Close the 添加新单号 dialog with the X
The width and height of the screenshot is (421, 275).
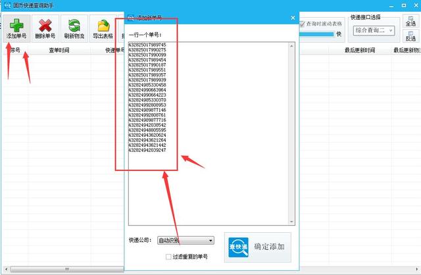click(x=293, y=18)
